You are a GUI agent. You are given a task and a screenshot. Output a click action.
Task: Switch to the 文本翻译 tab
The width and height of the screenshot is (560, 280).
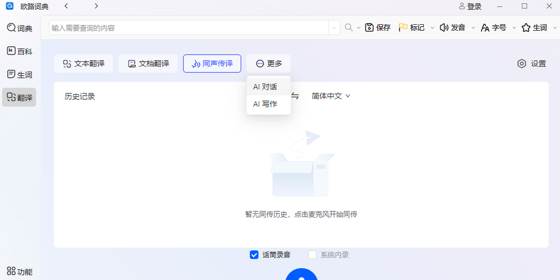point(84,63)
